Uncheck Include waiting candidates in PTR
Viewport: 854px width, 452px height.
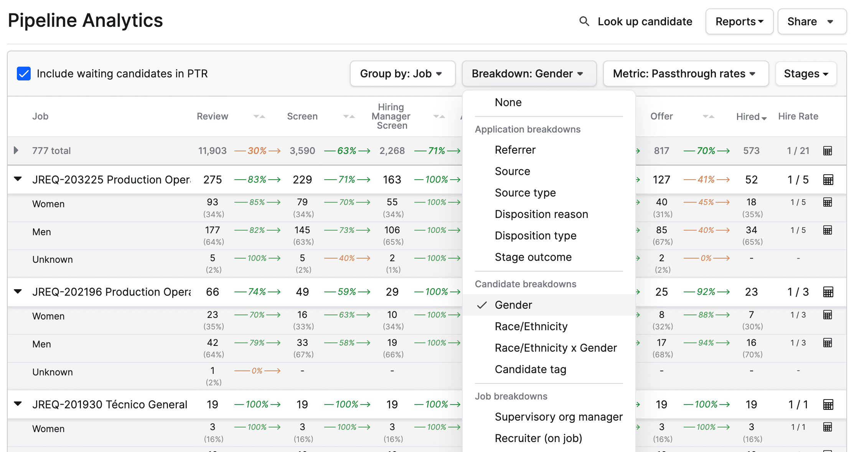pyautogui.click(x=24, y=74)
